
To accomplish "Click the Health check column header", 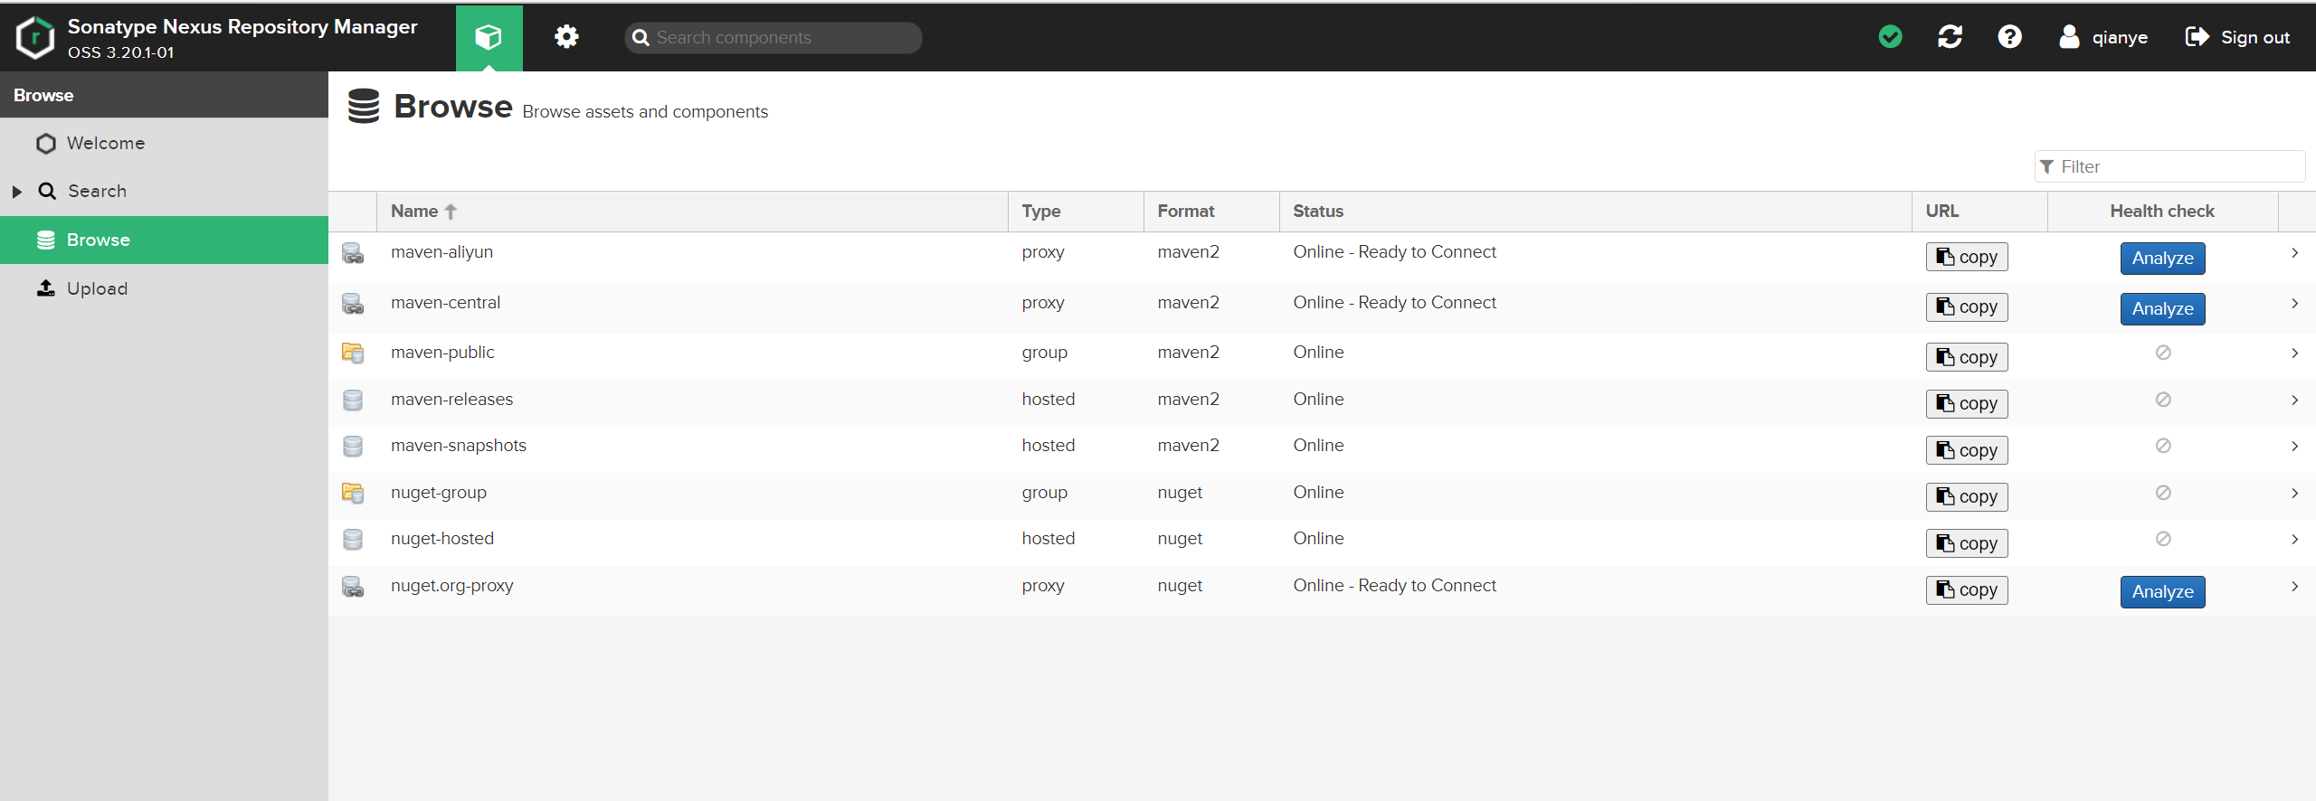I will click(x=2162, y=212).
